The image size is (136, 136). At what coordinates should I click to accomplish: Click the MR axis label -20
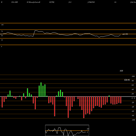point(133,103)
